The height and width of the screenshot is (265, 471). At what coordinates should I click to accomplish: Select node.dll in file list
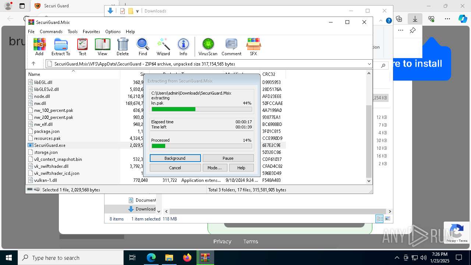tap(42, 96)
